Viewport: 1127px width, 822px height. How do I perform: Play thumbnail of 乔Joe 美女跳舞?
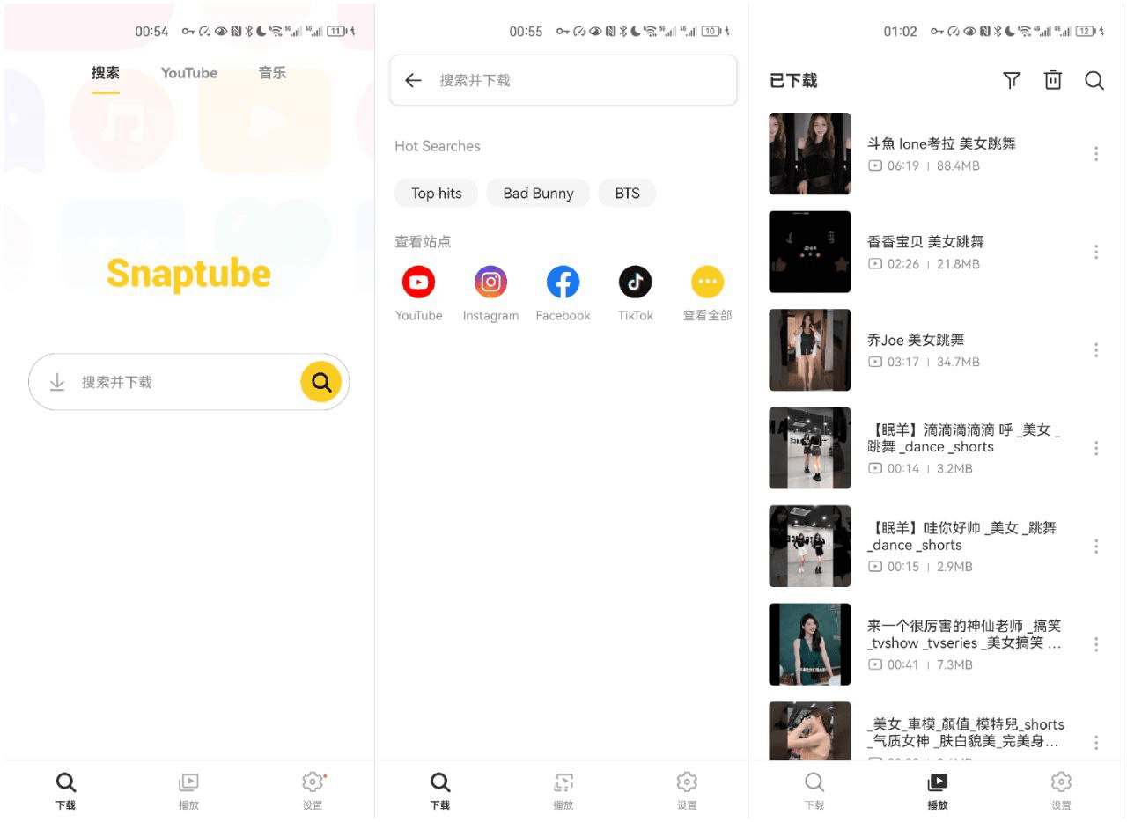(810, 350)
